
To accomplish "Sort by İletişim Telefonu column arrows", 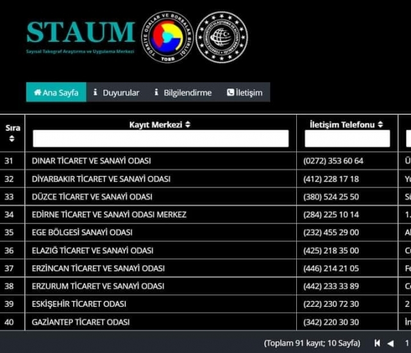I will coord(380,125).
